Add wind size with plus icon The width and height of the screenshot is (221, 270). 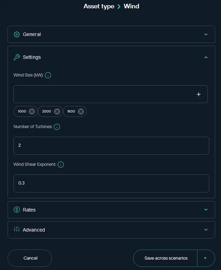(x=199, y=94)
